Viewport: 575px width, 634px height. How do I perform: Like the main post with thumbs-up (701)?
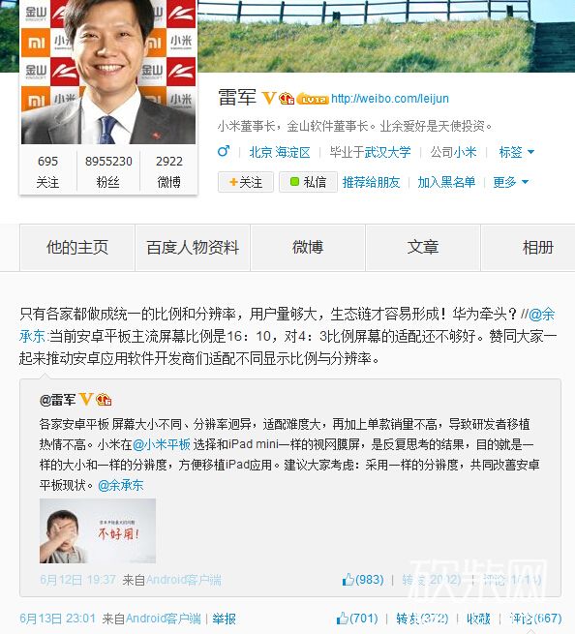pyautogui.click(x=357, y=619)
